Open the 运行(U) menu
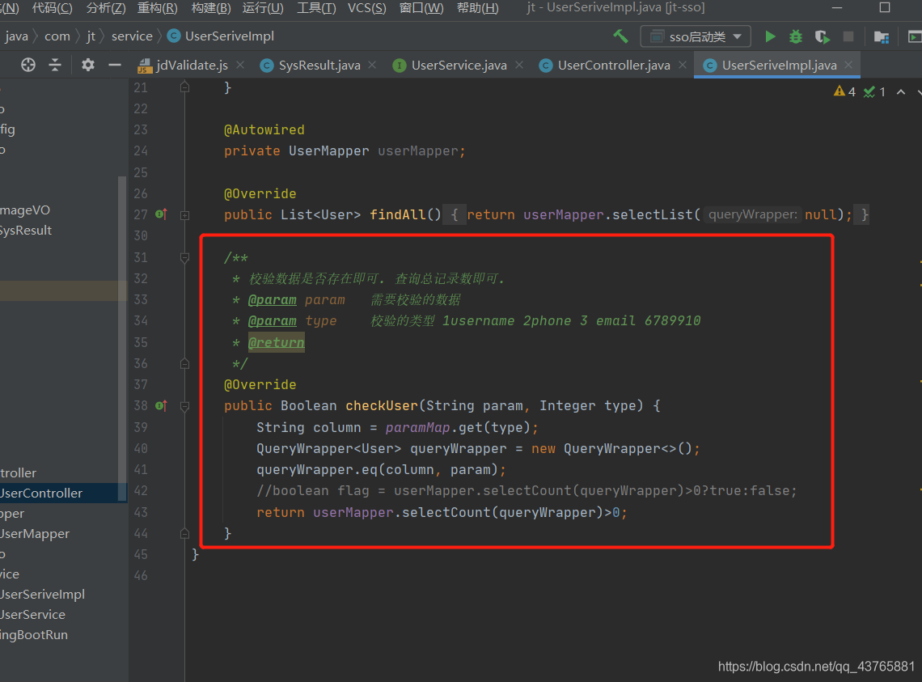This screenshot has height=682, width=922. (263, 8)
